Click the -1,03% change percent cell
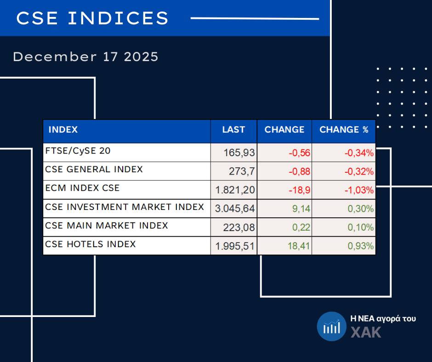This screenshot has height=362, width=432. pos(359,190)
